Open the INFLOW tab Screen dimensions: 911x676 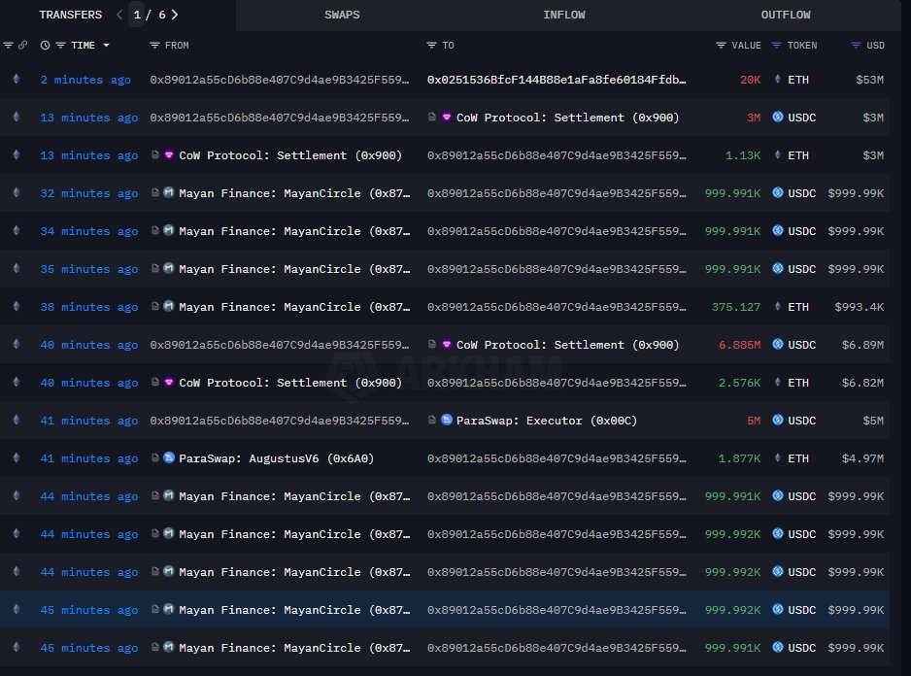[x=563, y=16]
